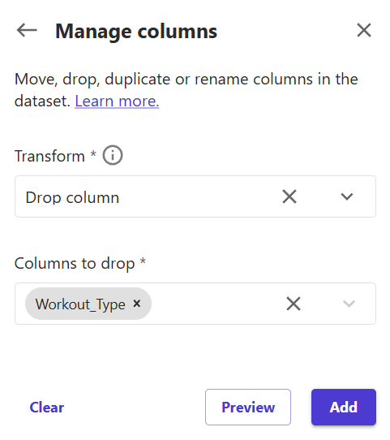Click the panel description text

pyautogui.click(x=186, y=90)
